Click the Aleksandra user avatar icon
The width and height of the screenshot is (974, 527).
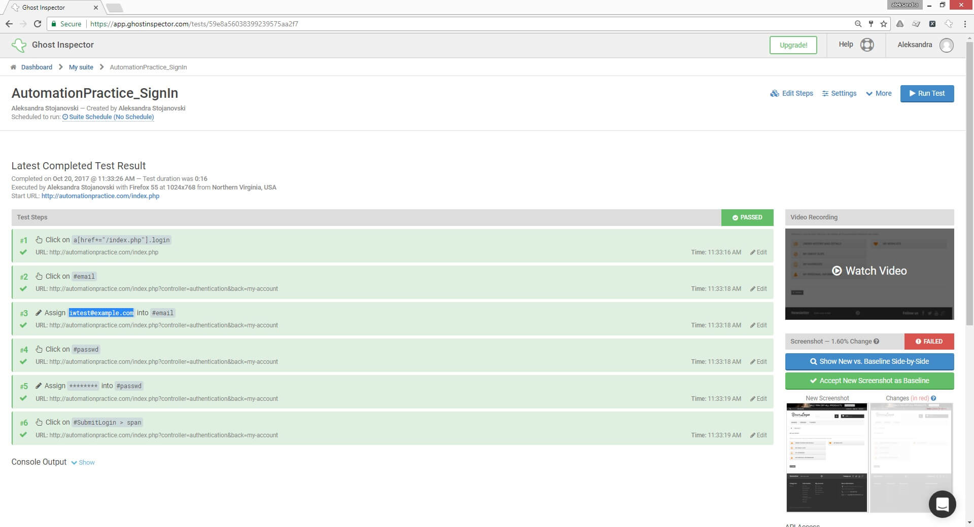coord(946,45)
